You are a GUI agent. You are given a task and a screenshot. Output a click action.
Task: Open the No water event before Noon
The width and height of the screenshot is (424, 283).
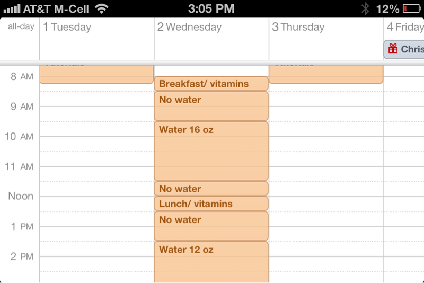(x=211, y=189)
